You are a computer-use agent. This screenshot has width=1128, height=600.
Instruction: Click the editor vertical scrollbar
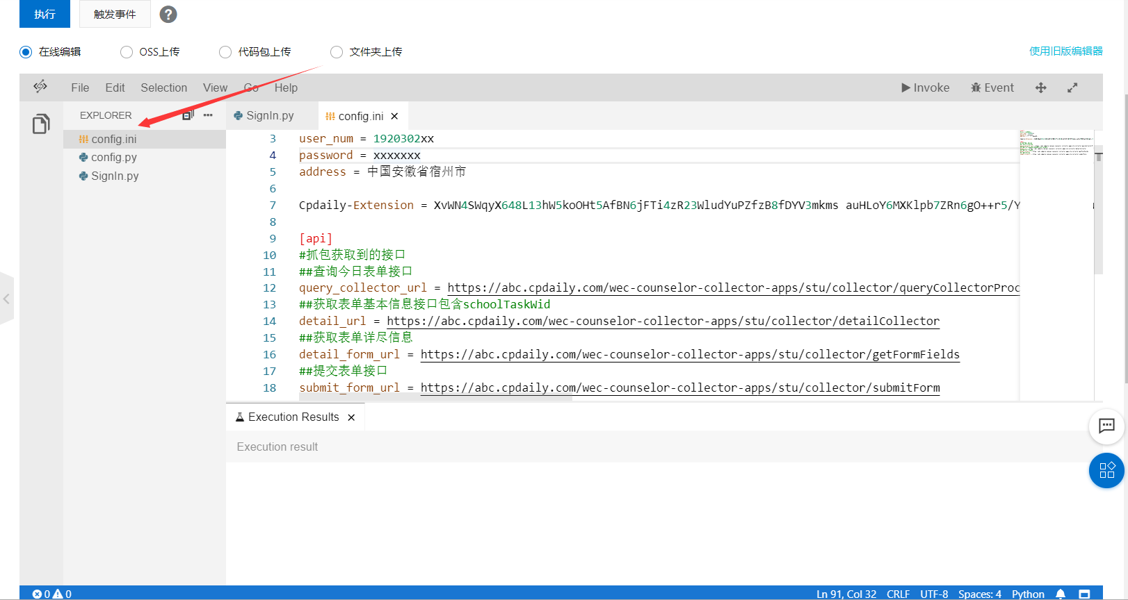pyautogui.click(x=1098, y=208)
